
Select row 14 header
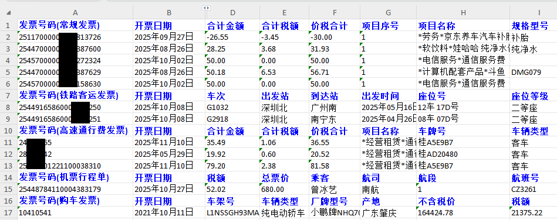click(9, 177)
